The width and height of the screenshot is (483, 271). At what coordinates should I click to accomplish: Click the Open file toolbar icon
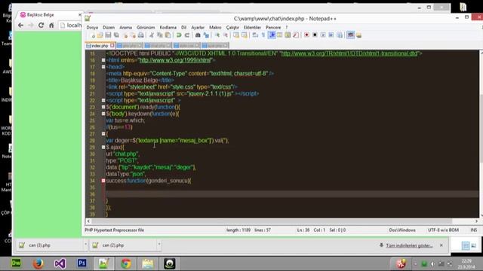100,35
